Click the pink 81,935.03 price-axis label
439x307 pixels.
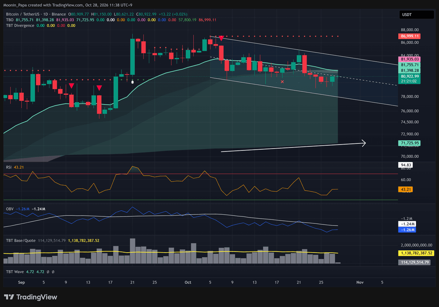pyautogui.click(x=409, y=59)
